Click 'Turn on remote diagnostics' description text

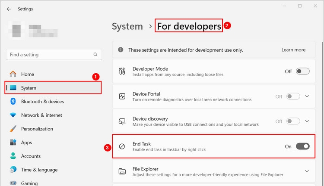(x=192, y=100)
